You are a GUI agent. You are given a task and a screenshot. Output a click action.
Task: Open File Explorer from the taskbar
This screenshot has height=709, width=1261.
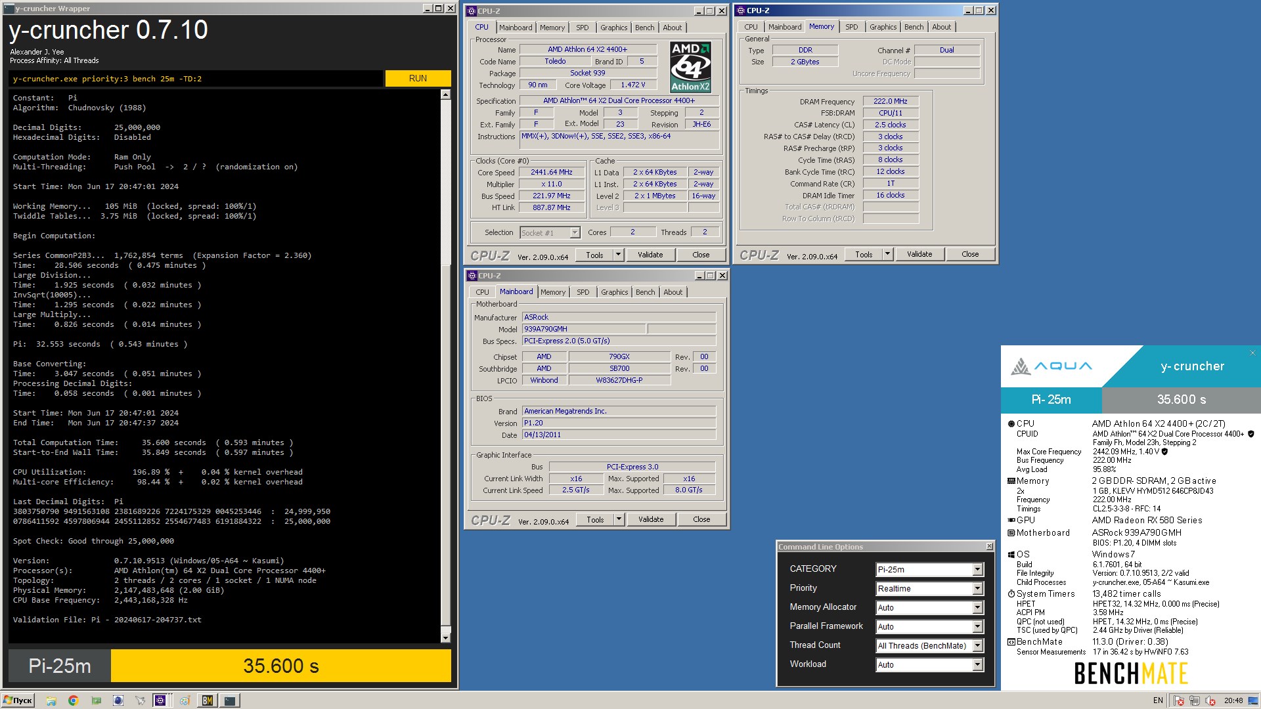click(51, 700)
